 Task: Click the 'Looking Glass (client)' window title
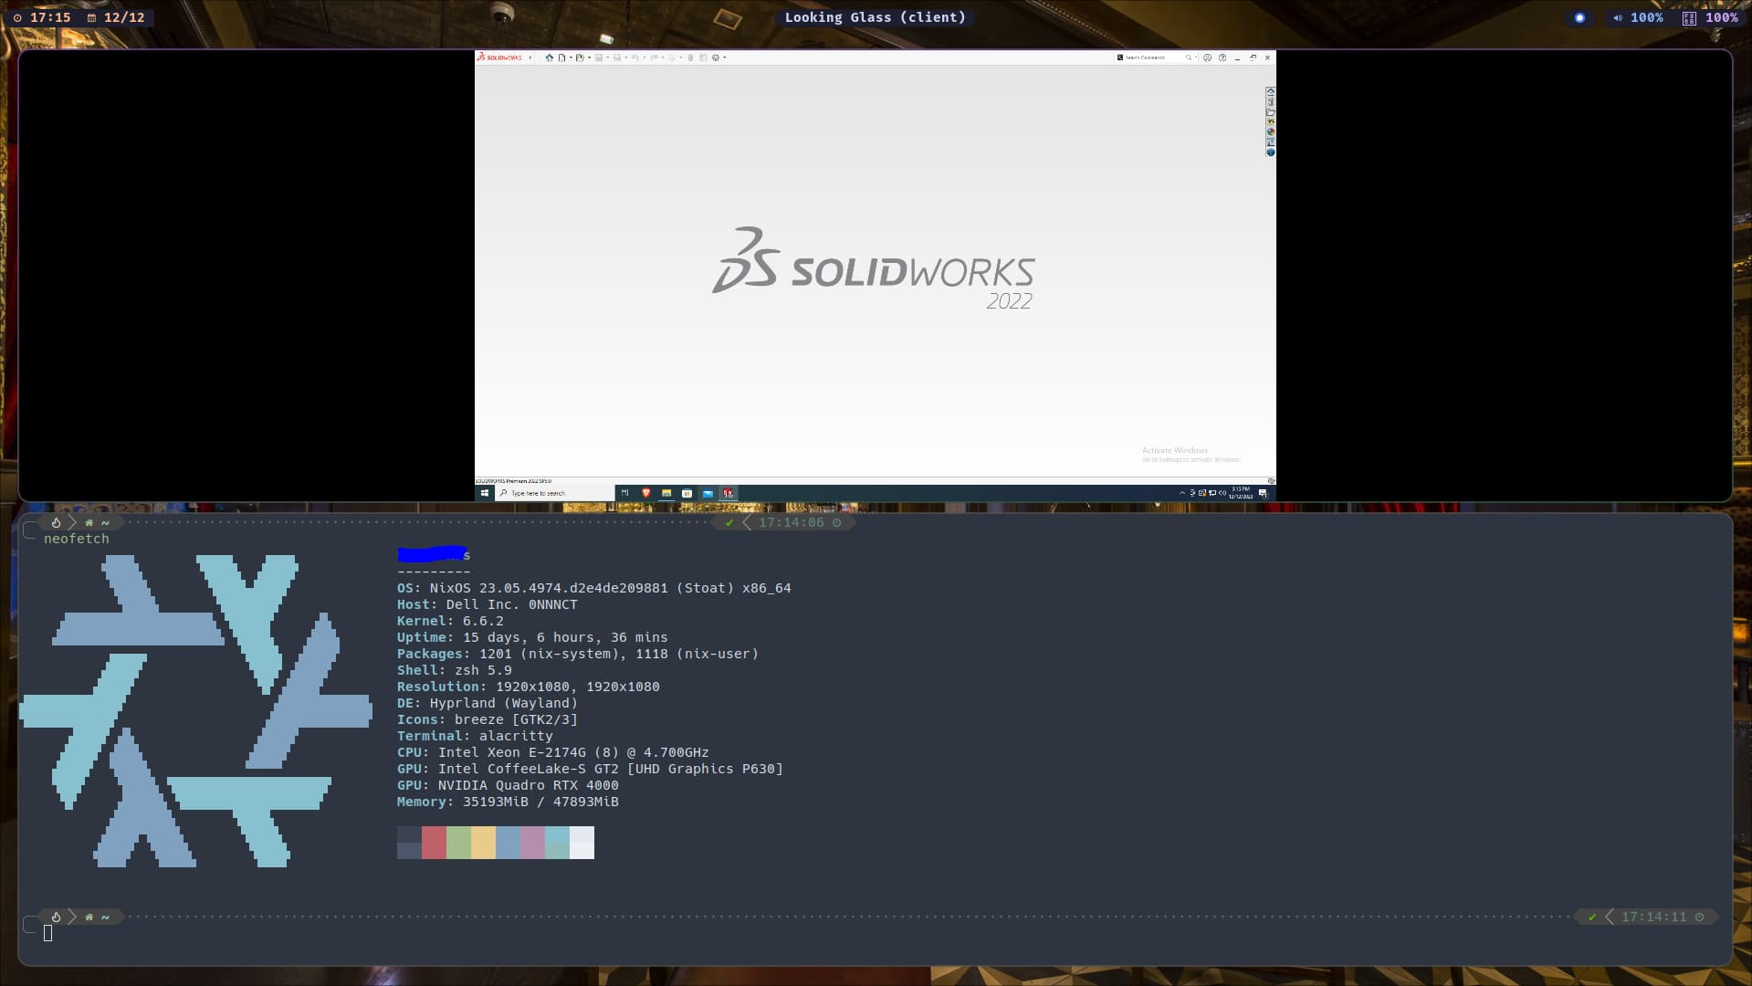pyautogui.click(x=875, y=17)
